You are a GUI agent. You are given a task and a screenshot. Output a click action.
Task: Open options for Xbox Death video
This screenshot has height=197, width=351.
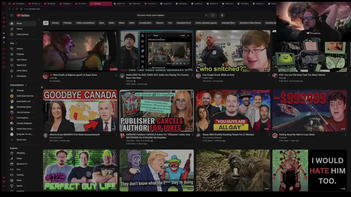116,75
